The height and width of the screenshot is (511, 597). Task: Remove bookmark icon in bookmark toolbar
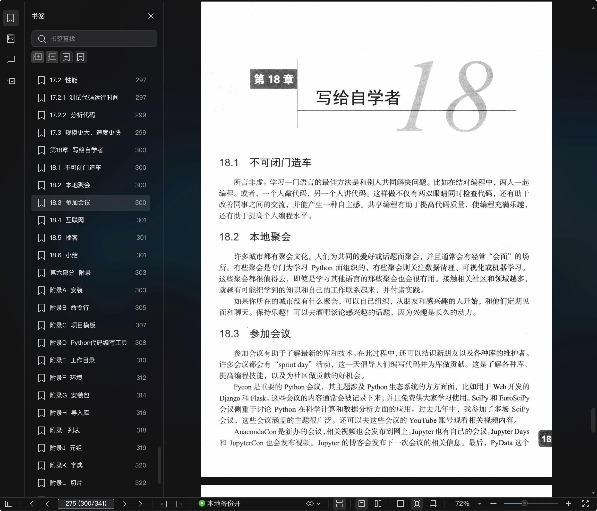coord(81,57)
